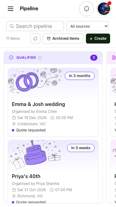
Task: Click the magnifier icon in search box
Action: 12,26
